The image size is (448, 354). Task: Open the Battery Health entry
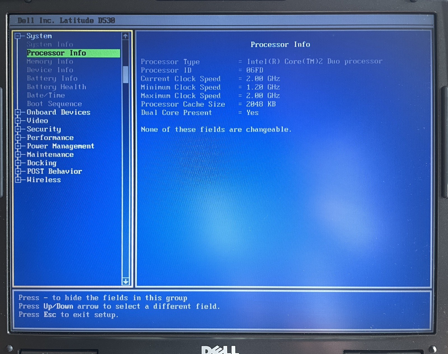(x=57, y=87)
